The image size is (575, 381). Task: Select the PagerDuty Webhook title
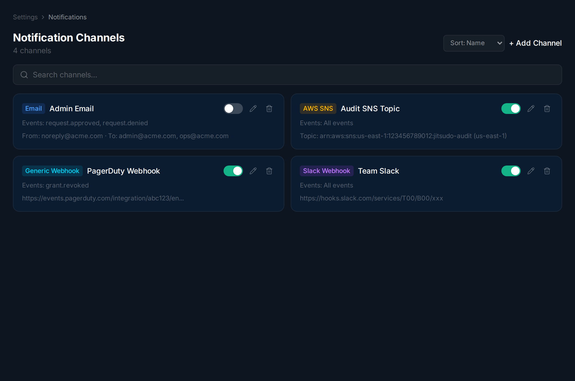pyautogui.click(x=124, y=171)
